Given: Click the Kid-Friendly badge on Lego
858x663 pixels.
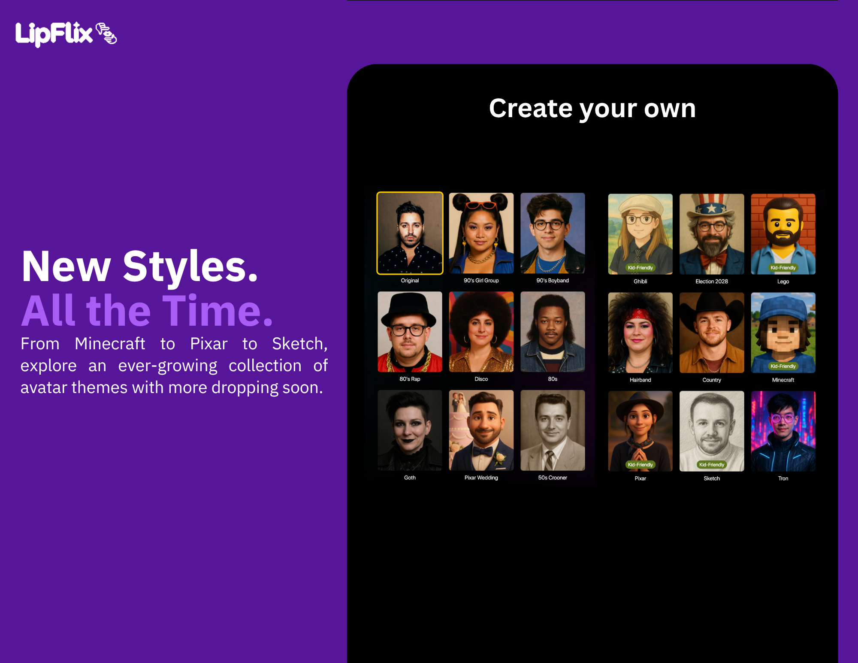Looking at the screenshot, I should pyautogui.click(x=783, y=268).
